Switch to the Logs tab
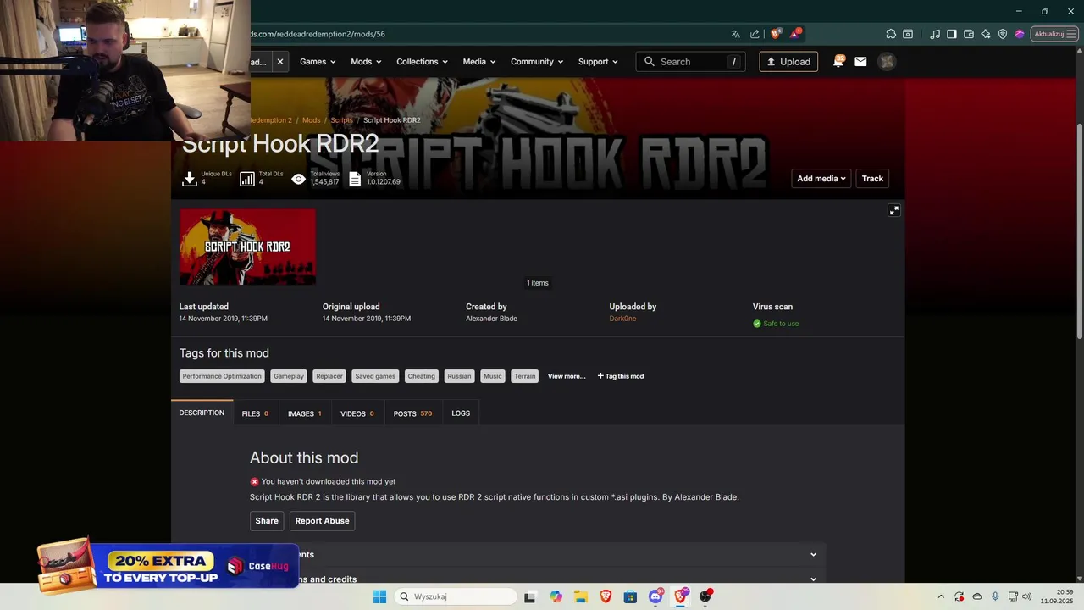The height and width of the screenshot is (610, 1084). [x=461, y=413]
